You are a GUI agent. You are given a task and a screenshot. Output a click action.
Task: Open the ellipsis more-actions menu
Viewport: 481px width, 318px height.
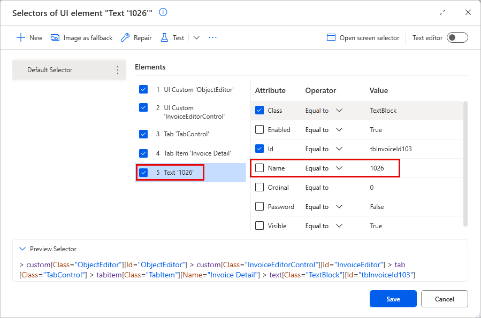point(212,37)
